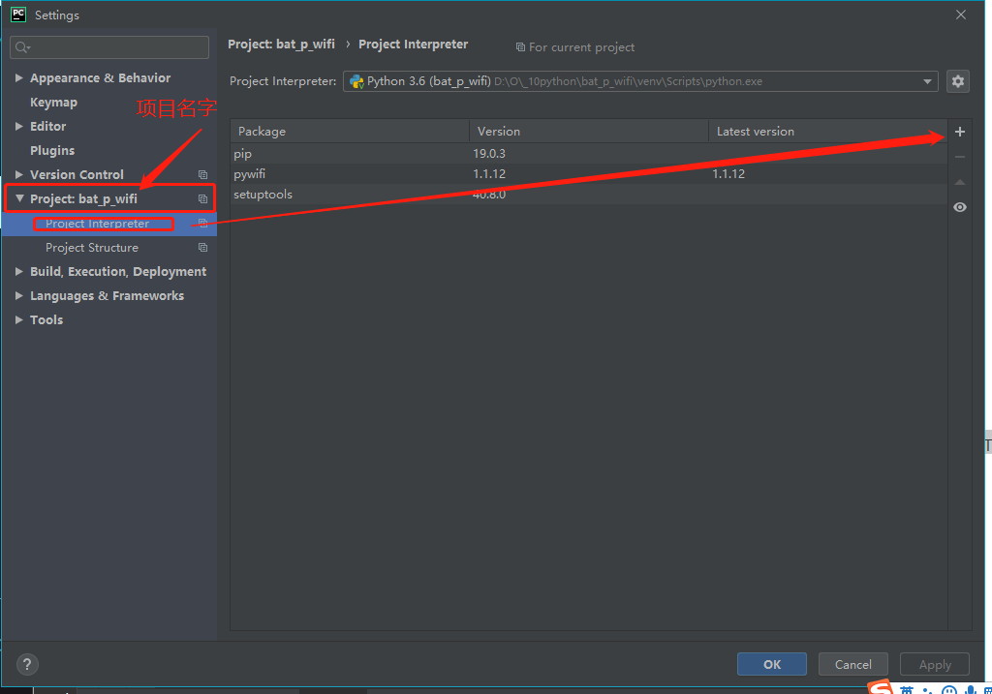Select Keymap in settings tree
Viewport: 992px width, 694px height.
pyautogui.click(x=54, y=103)
